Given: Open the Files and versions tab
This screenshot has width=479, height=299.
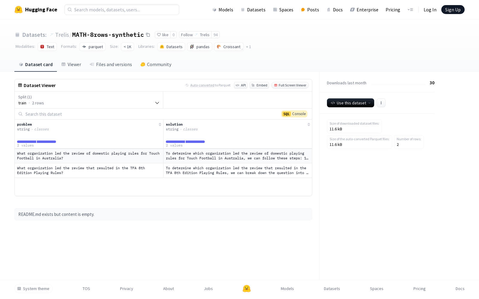Looking at the screenshot, I should 111,64.
